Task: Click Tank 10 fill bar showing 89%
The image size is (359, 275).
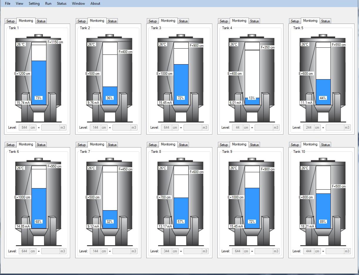Action: click(x=323, y=211)
